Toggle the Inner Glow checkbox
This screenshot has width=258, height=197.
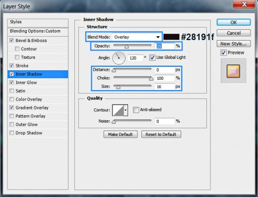[x=11, y=83]
